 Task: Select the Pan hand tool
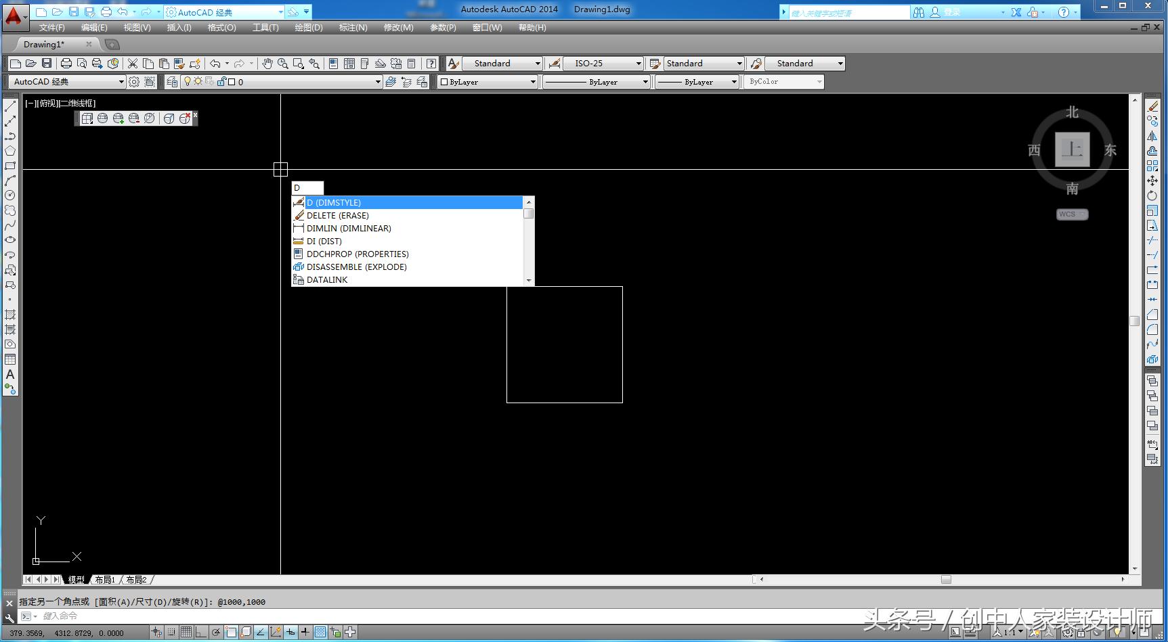pyautogui.click(x=267, y=64)
